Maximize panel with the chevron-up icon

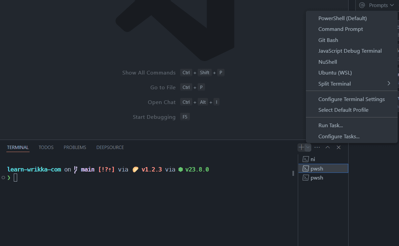coord(328,147)
